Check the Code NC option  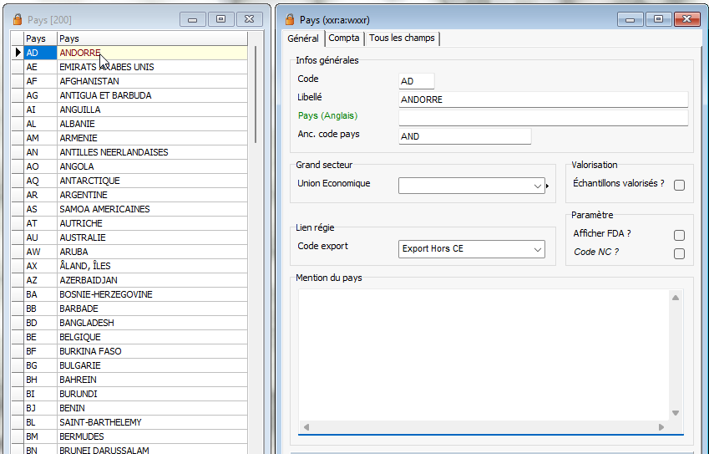[679, 253]
